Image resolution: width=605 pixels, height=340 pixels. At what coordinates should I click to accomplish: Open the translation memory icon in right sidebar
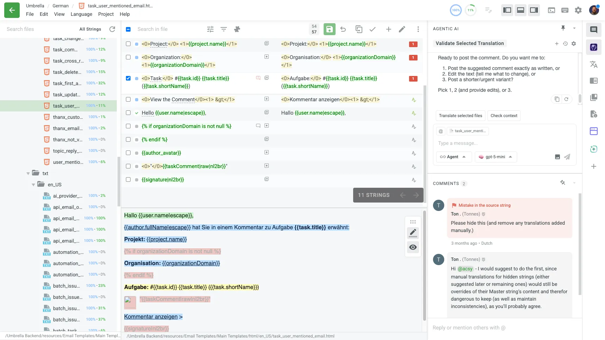[594, 97]
